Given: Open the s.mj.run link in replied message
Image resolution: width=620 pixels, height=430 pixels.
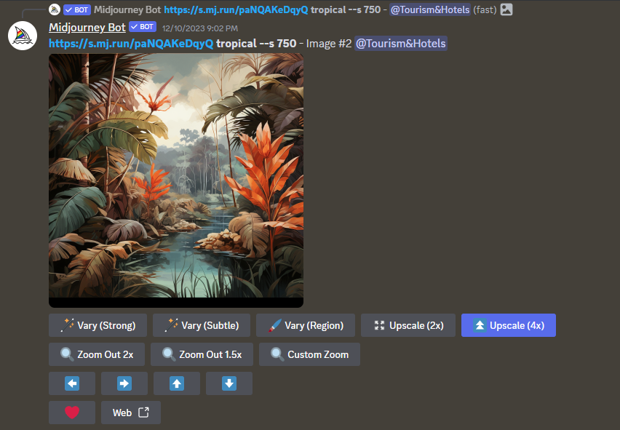Looking at the screenshot, I should 236,9.
